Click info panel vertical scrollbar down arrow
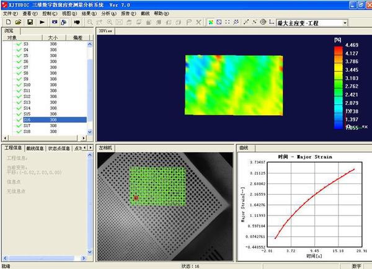This screenshot has height=269, width=372. tap(90, 252)
